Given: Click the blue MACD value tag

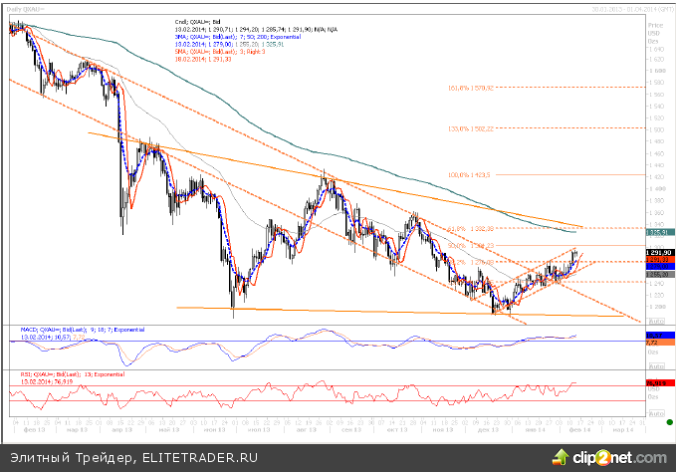Looking at the screenshot, I should [x=656, y=336].
